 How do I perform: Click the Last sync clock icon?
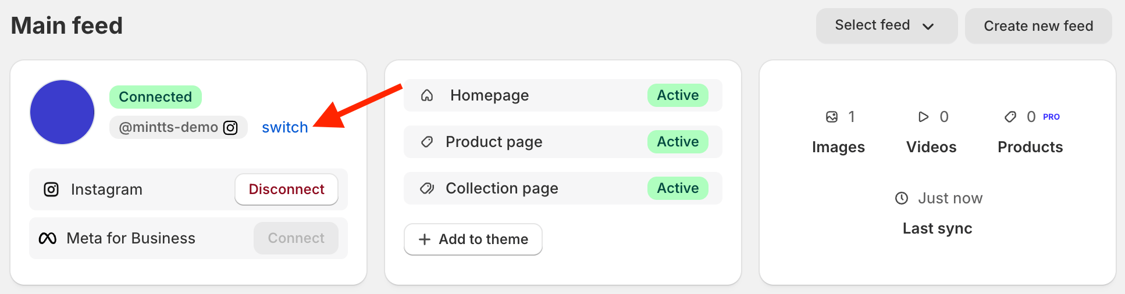[x=902, y=198]
